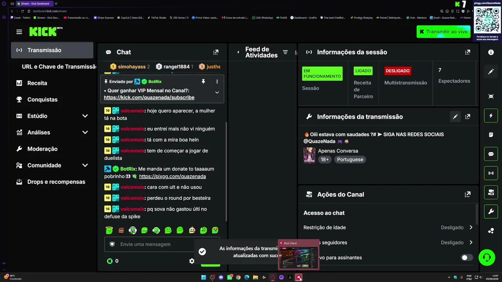Open the Transmissão sidebar item

(x=52, y=50)
